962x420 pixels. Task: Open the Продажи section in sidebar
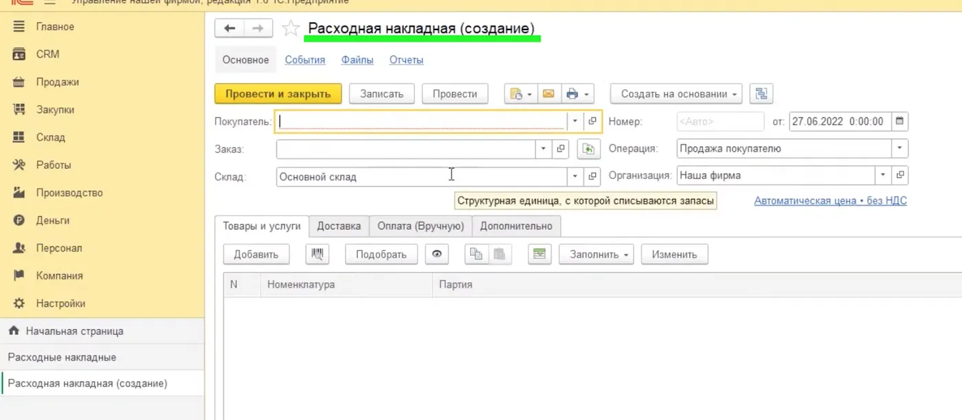[x=58, y=82]
